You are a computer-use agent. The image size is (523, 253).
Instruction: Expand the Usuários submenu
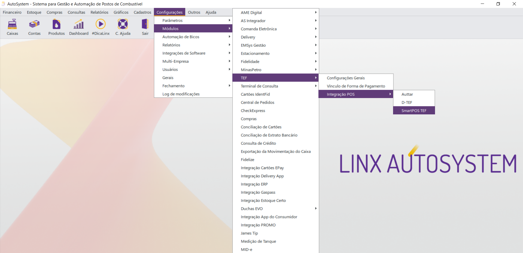[193, 69]
